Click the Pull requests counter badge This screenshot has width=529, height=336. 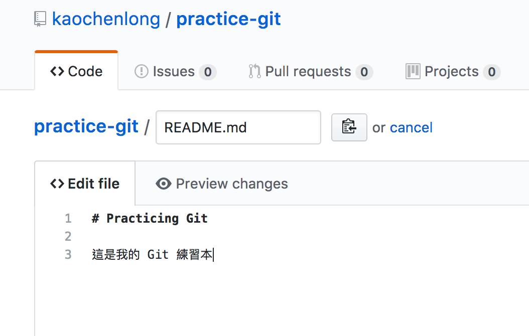tap(364, 72)
